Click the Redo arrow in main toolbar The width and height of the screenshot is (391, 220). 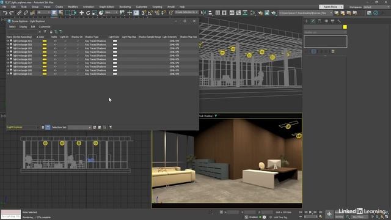click(12, 13)
